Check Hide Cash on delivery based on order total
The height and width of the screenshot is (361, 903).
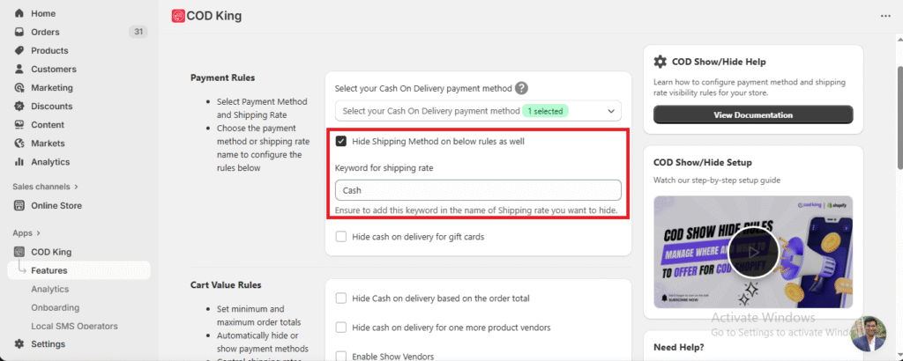(341, 298)
